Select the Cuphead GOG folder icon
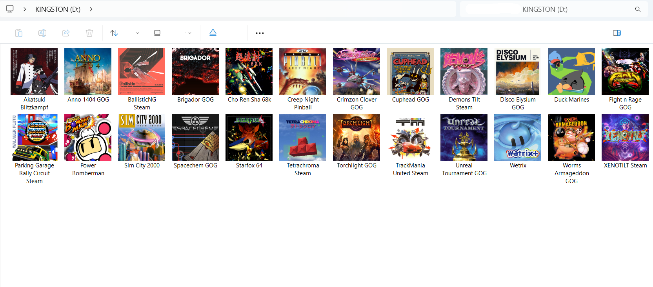 click(410, 72)
